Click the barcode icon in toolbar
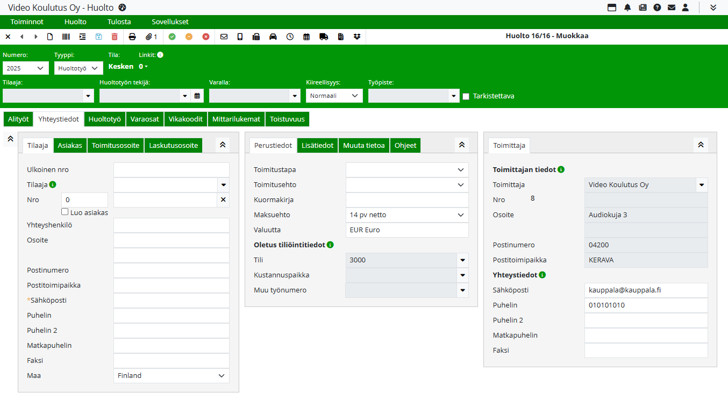 coord(66,37)
